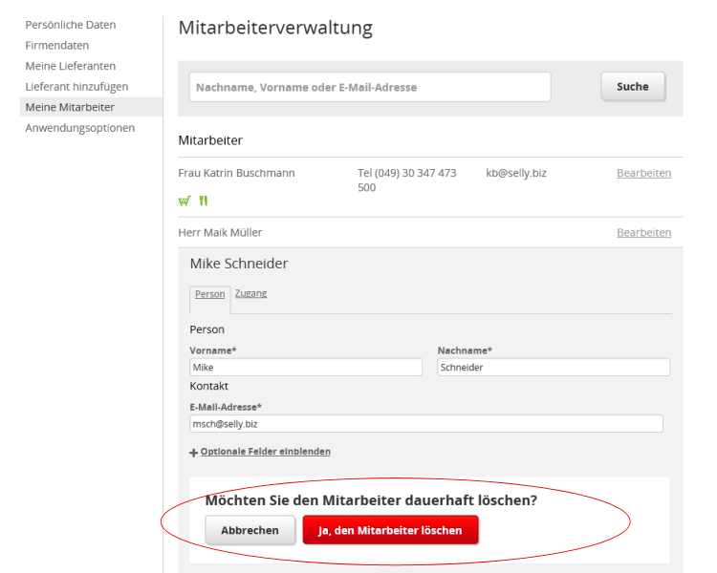Switch to the Zugang tab
Viewport: 717px width, 573px height.
tap(250, 293)
